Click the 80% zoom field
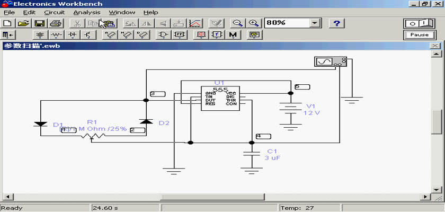445x212 pixels. 287,23
